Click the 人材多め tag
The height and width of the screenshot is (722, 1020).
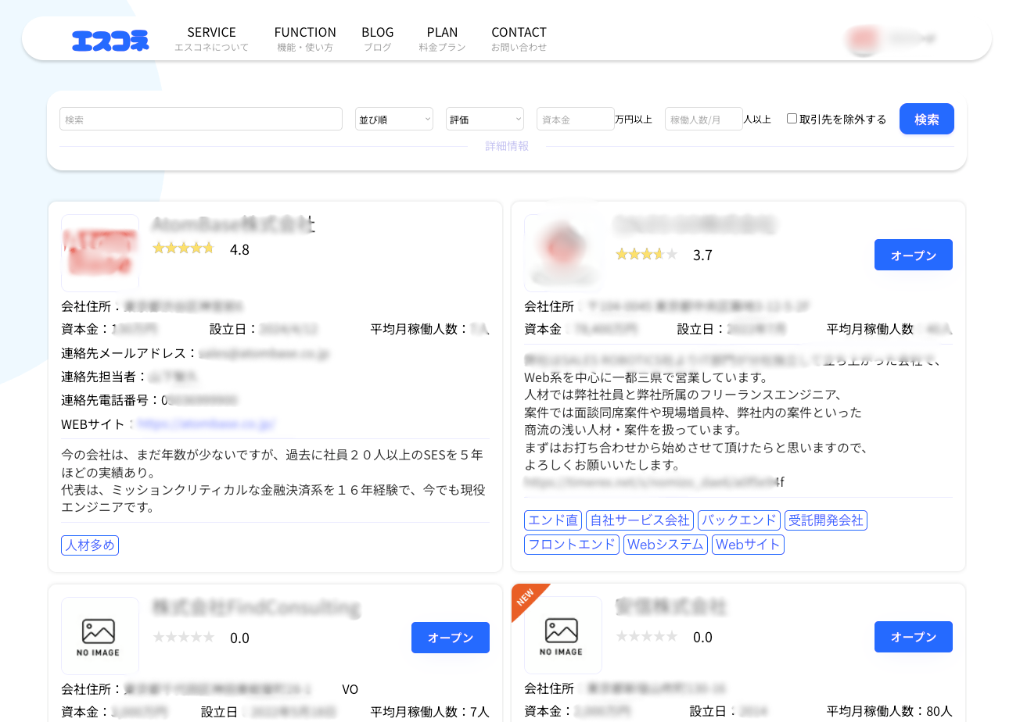tap(90, 545)
